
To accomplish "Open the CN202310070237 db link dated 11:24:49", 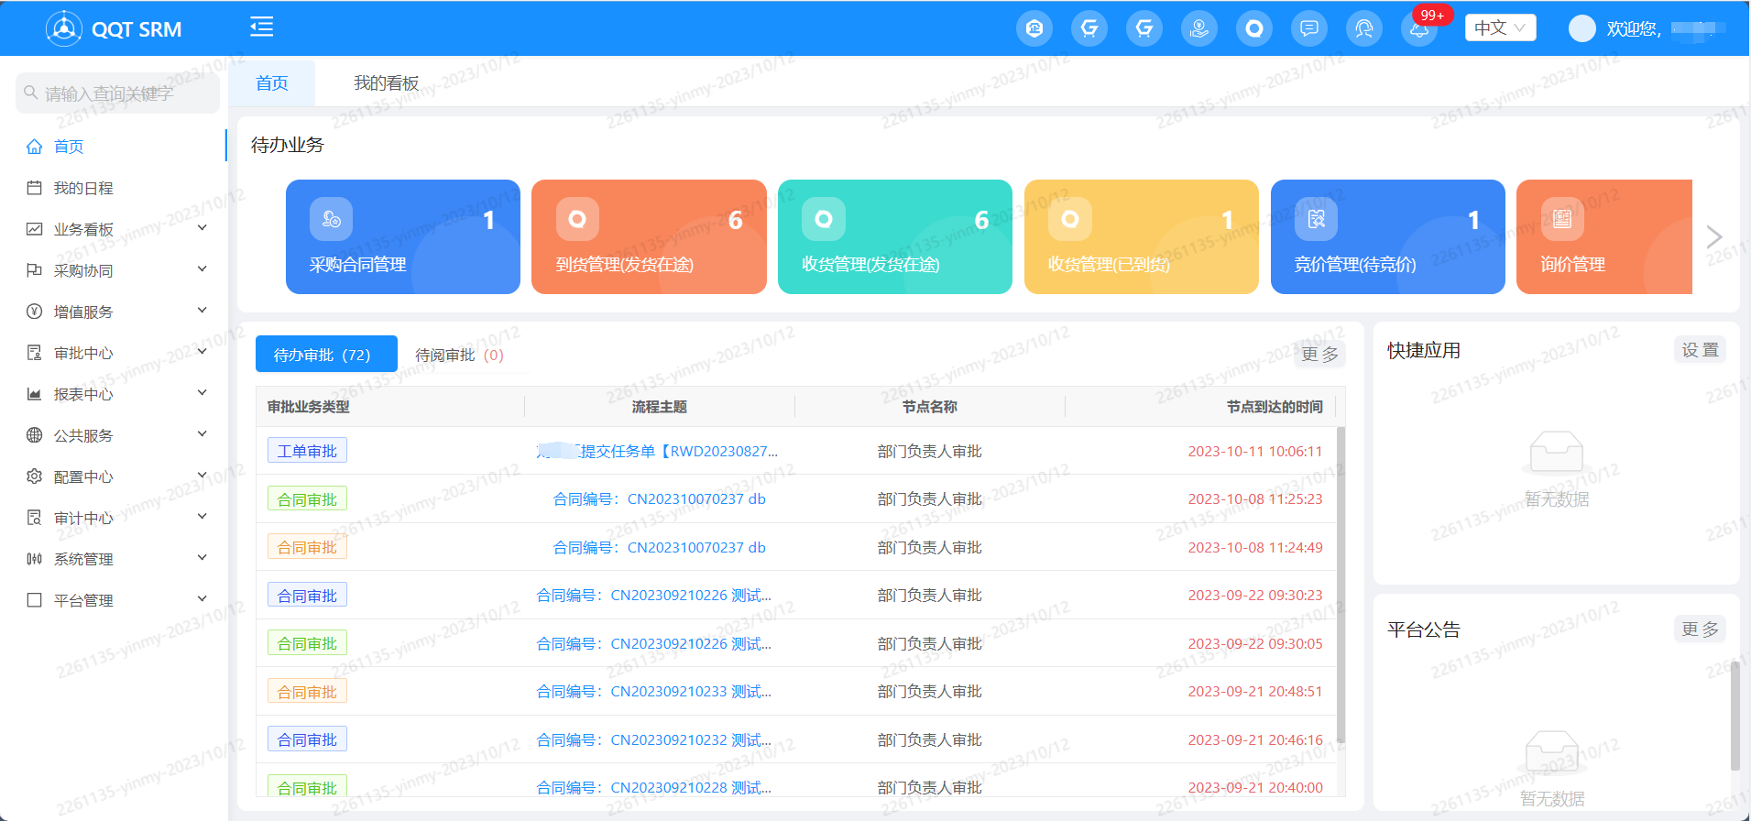I will 660,548.
